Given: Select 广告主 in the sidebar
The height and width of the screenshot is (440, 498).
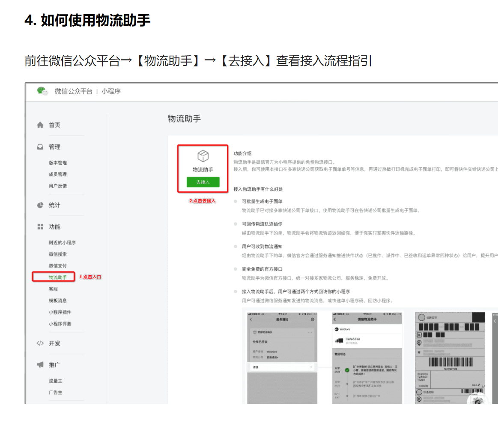Looking at the screenshot, I should pos(56,392).
